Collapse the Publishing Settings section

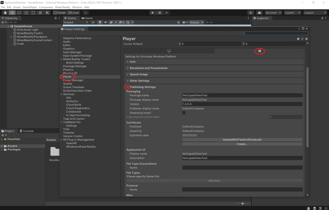click(128, 87)
